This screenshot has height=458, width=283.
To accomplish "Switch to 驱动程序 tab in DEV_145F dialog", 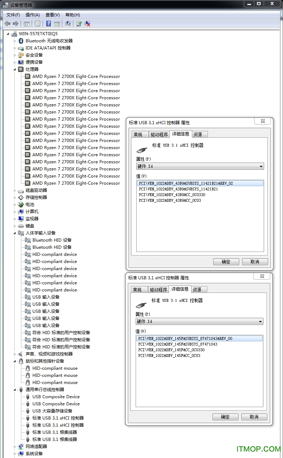I will click(158, 290).
